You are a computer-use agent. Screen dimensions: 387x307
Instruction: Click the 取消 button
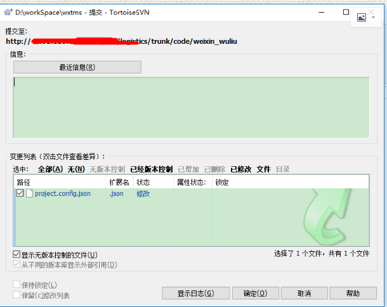point(304,293)
